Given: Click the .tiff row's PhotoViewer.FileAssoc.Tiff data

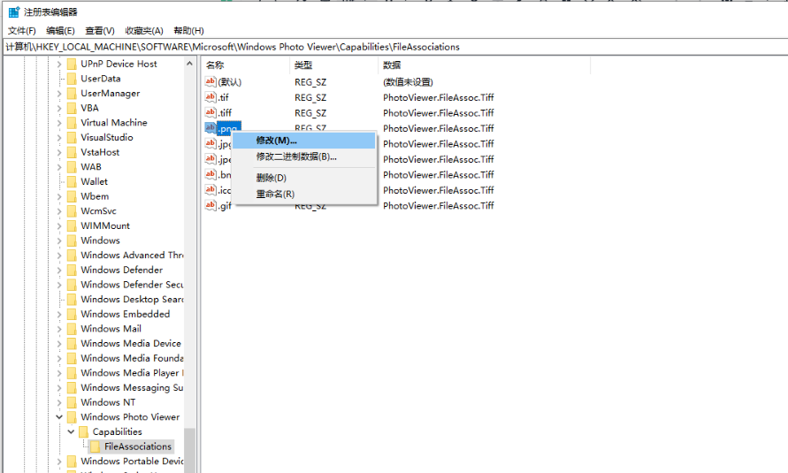Looking at the screenshot, I should (439, 113).
